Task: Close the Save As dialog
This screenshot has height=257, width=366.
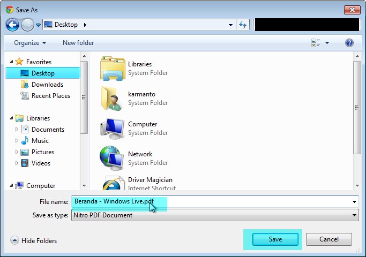Action: 352,10
